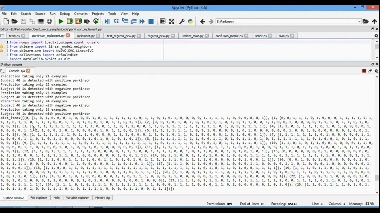Image resolution: width=380 pixels, height=213 pixels.
Task: Open IPython console options gear
Action: 376,71
